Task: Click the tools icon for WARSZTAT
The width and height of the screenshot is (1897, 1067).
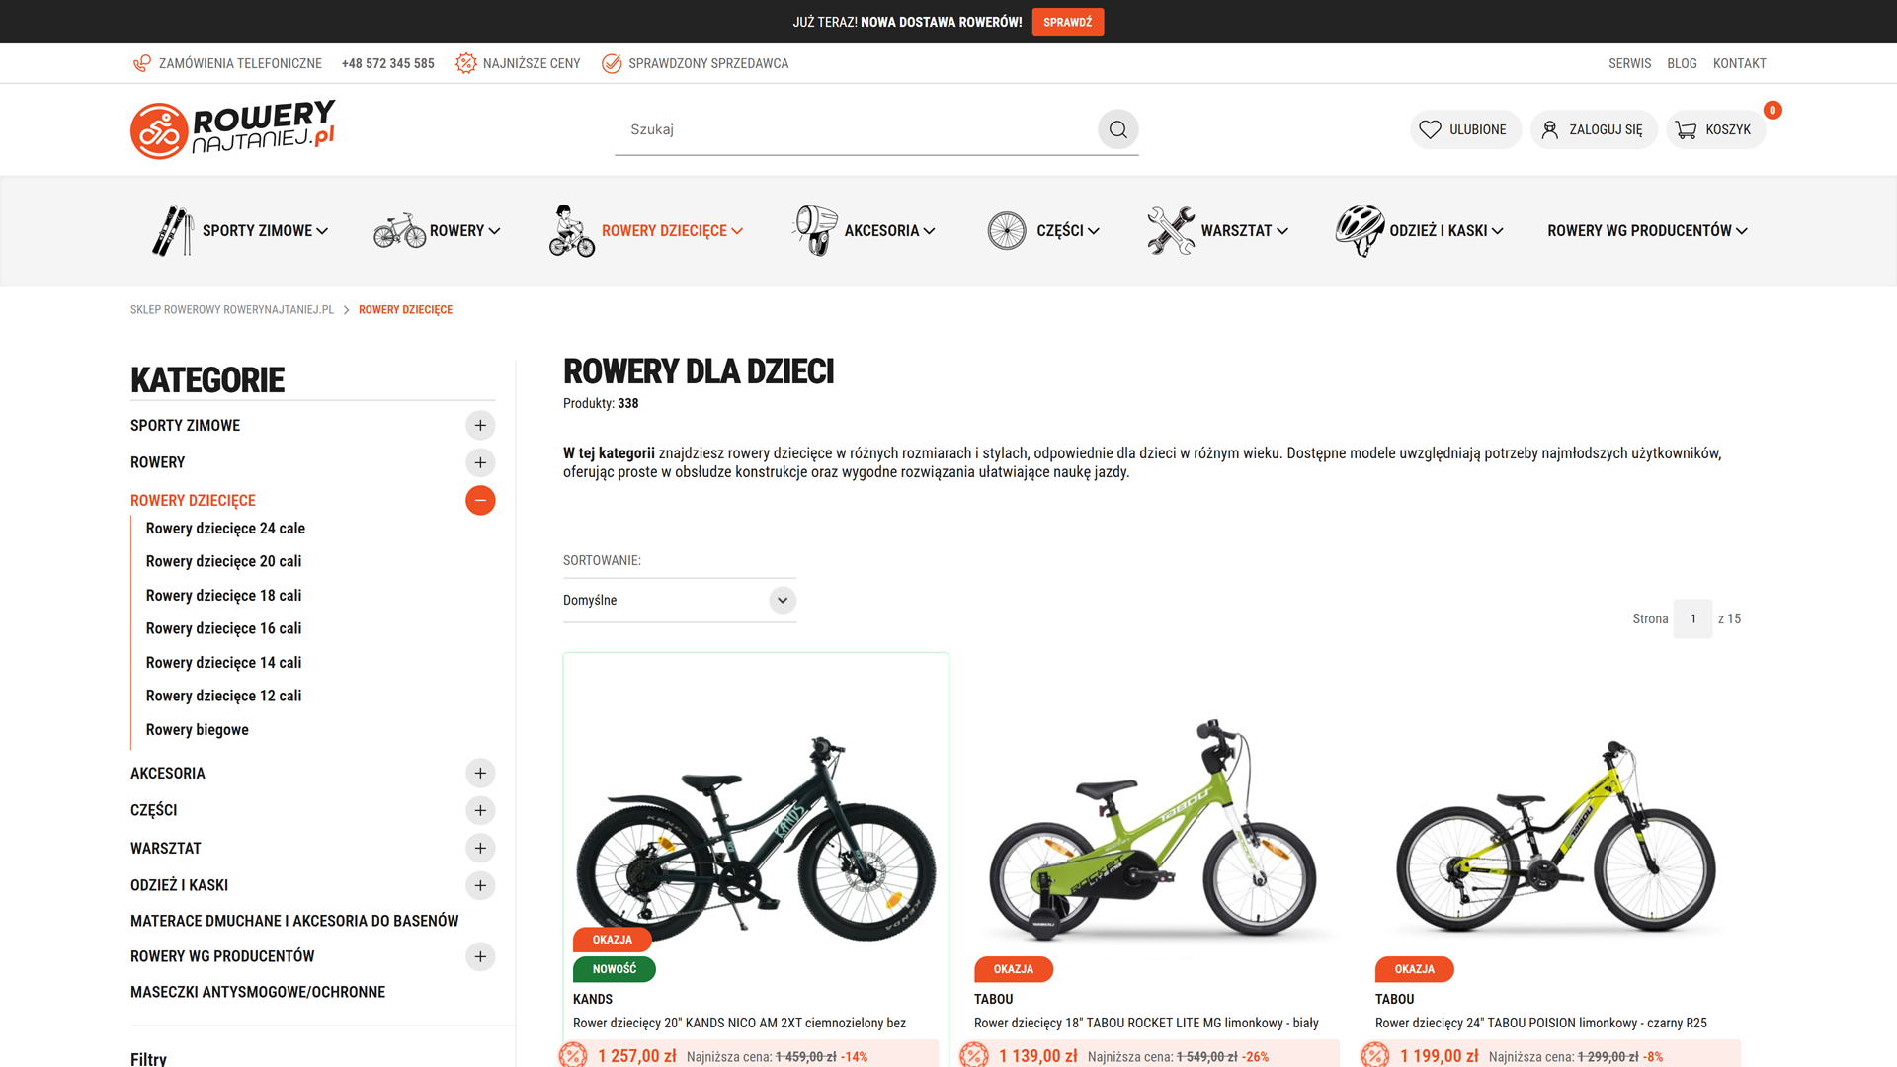Action: coord(1168,230)
